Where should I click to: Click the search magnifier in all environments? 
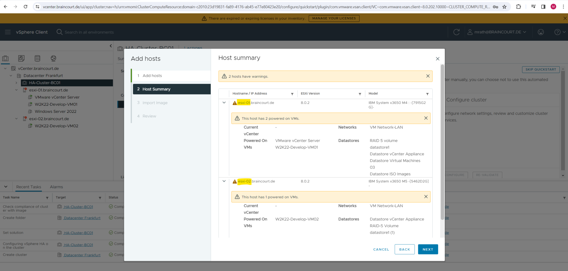coord(59,32)
